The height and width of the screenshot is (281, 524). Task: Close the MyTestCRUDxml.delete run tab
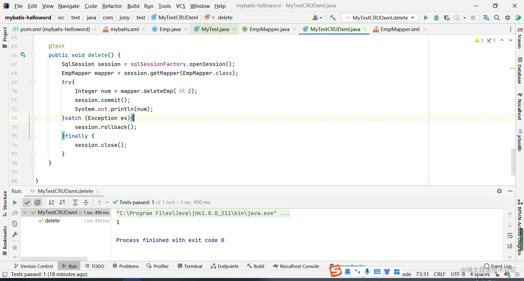97,191
